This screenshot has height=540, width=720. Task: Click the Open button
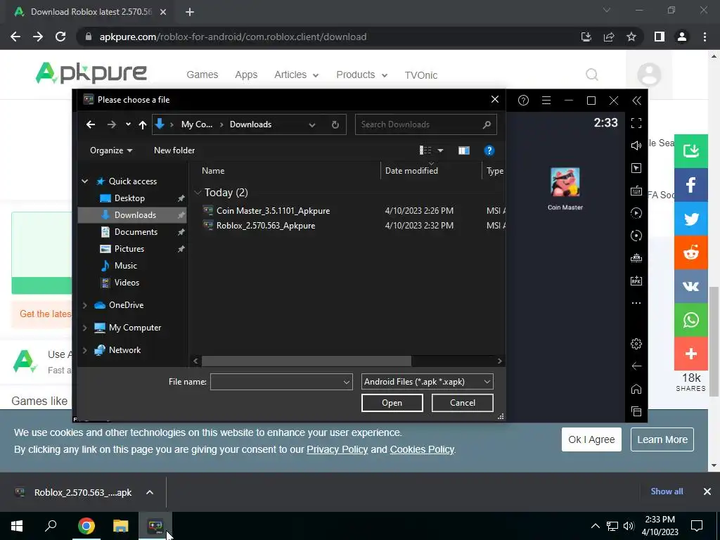392,403
